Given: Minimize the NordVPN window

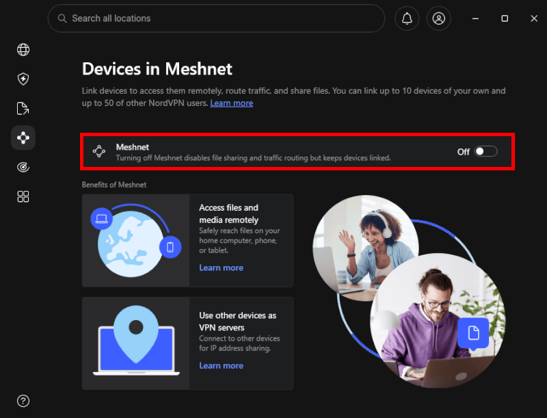Looking at the screenshot, I should point(475,18).
